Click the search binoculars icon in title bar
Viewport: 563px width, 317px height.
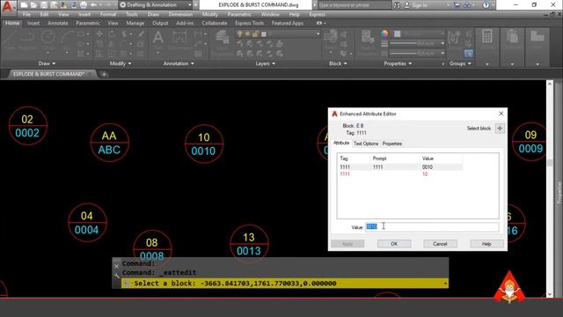[x=397, y=5]
